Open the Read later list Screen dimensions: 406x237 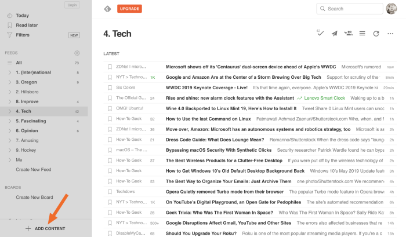click(27, 25)
